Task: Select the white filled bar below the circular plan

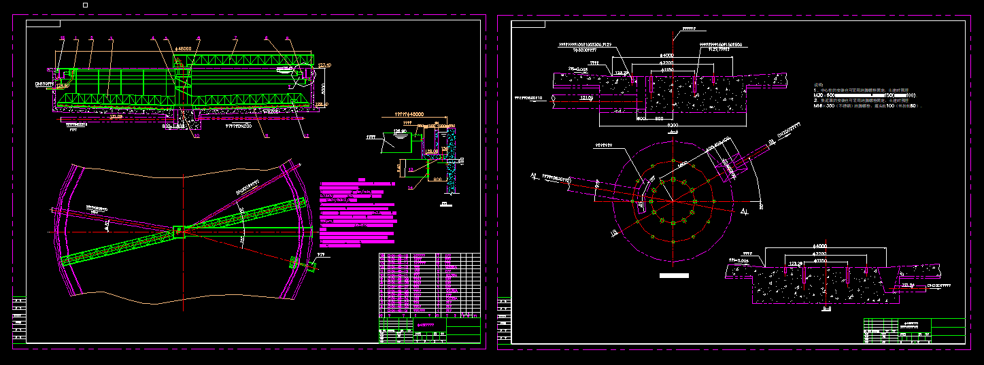Action: click(674, 276)
